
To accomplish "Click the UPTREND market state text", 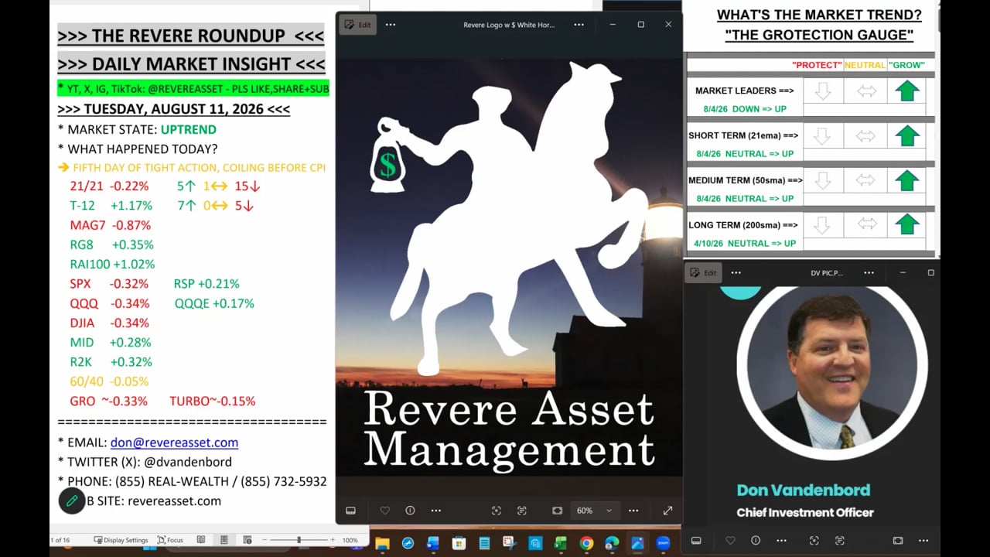I will click(x=189, y=129).
